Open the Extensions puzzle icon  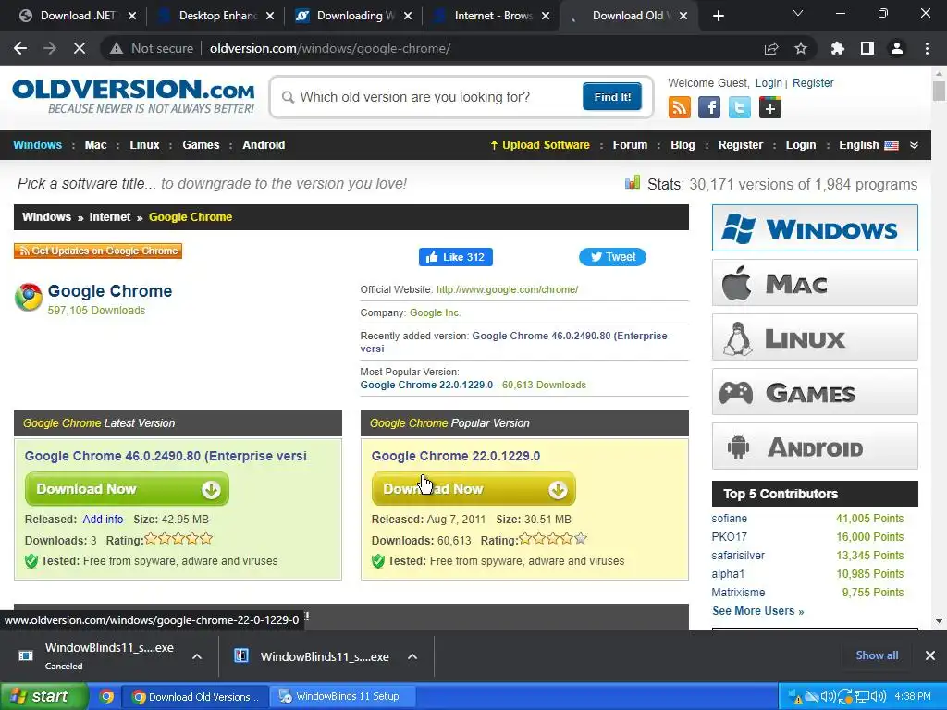pyautogui.click(x=838, y=48)
